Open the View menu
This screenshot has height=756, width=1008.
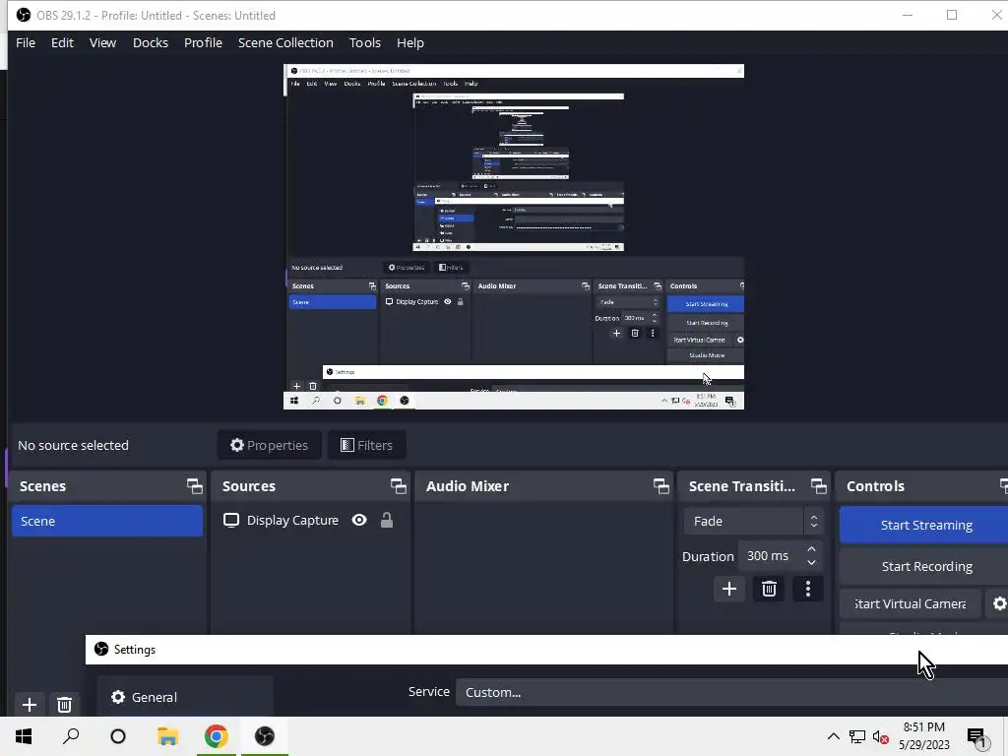coord(102,42)
